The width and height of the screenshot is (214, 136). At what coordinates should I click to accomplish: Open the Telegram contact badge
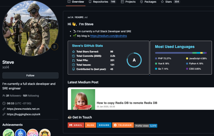point(123,125)
